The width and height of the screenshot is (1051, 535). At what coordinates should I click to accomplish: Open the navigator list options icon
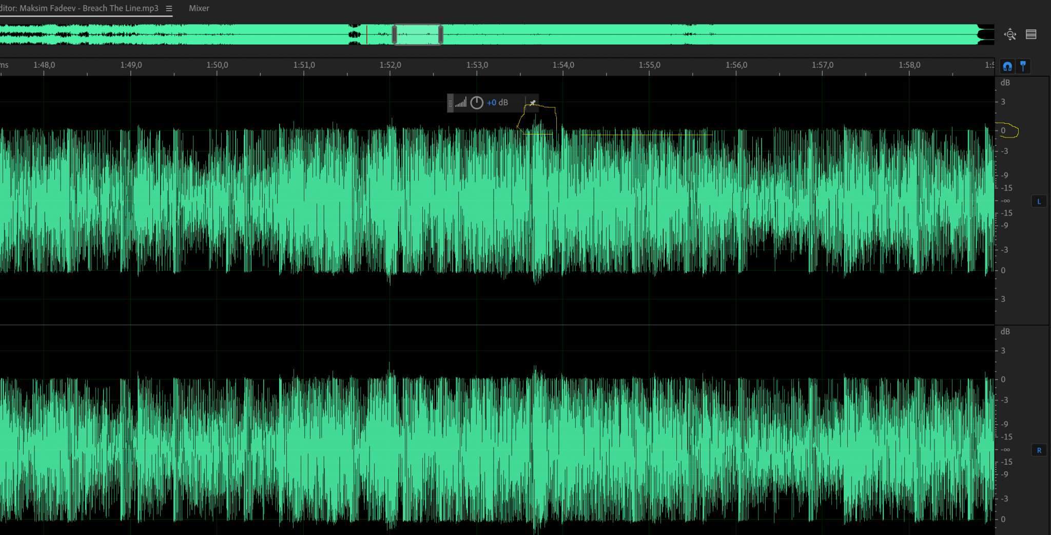coord(1031,34)
